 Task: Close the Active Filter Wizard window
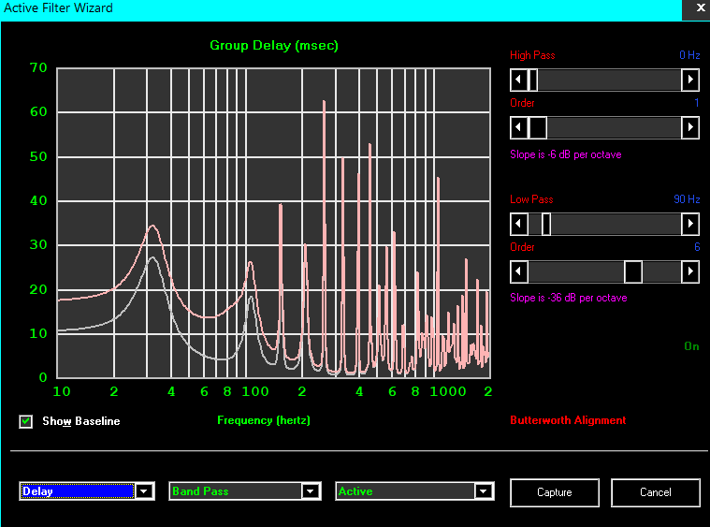(700, 7)
